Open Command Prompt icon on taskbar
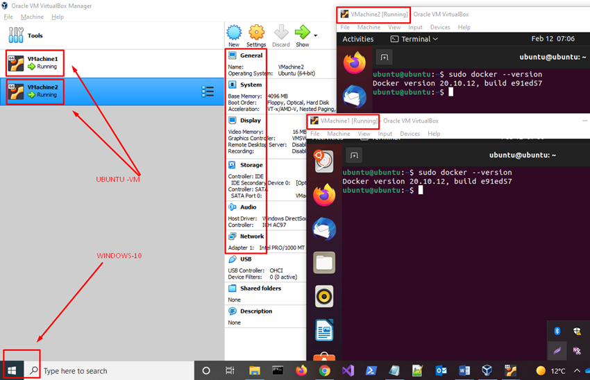 (278, 370)
